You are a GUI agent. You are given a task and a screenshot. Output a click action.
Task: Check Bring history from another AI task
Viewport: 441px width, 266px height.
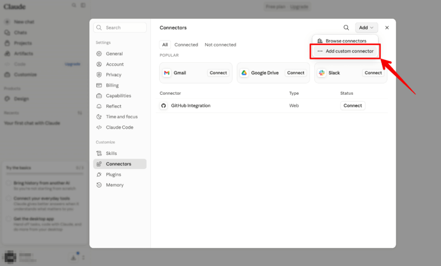click(x=9, y=183)
